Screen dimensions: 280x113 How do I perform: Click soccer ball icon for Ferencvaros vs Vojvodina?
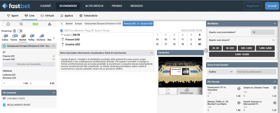[239, 89]
